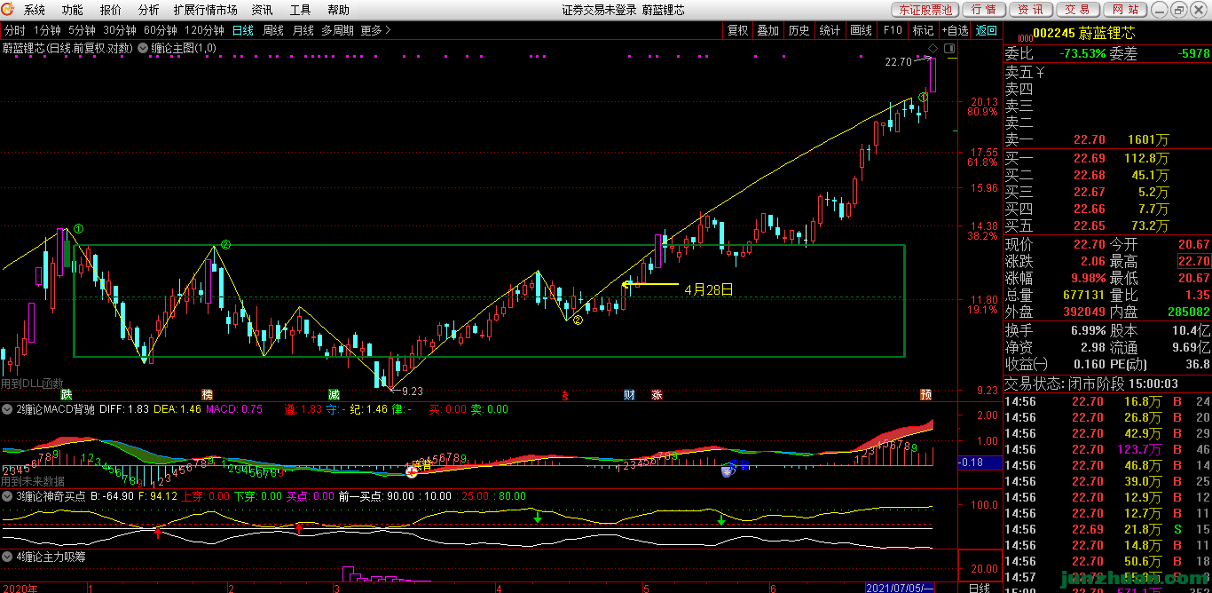Click the 东证股票池 button
This screenshot has height=593, width=1212.
[x=925, y=10]
